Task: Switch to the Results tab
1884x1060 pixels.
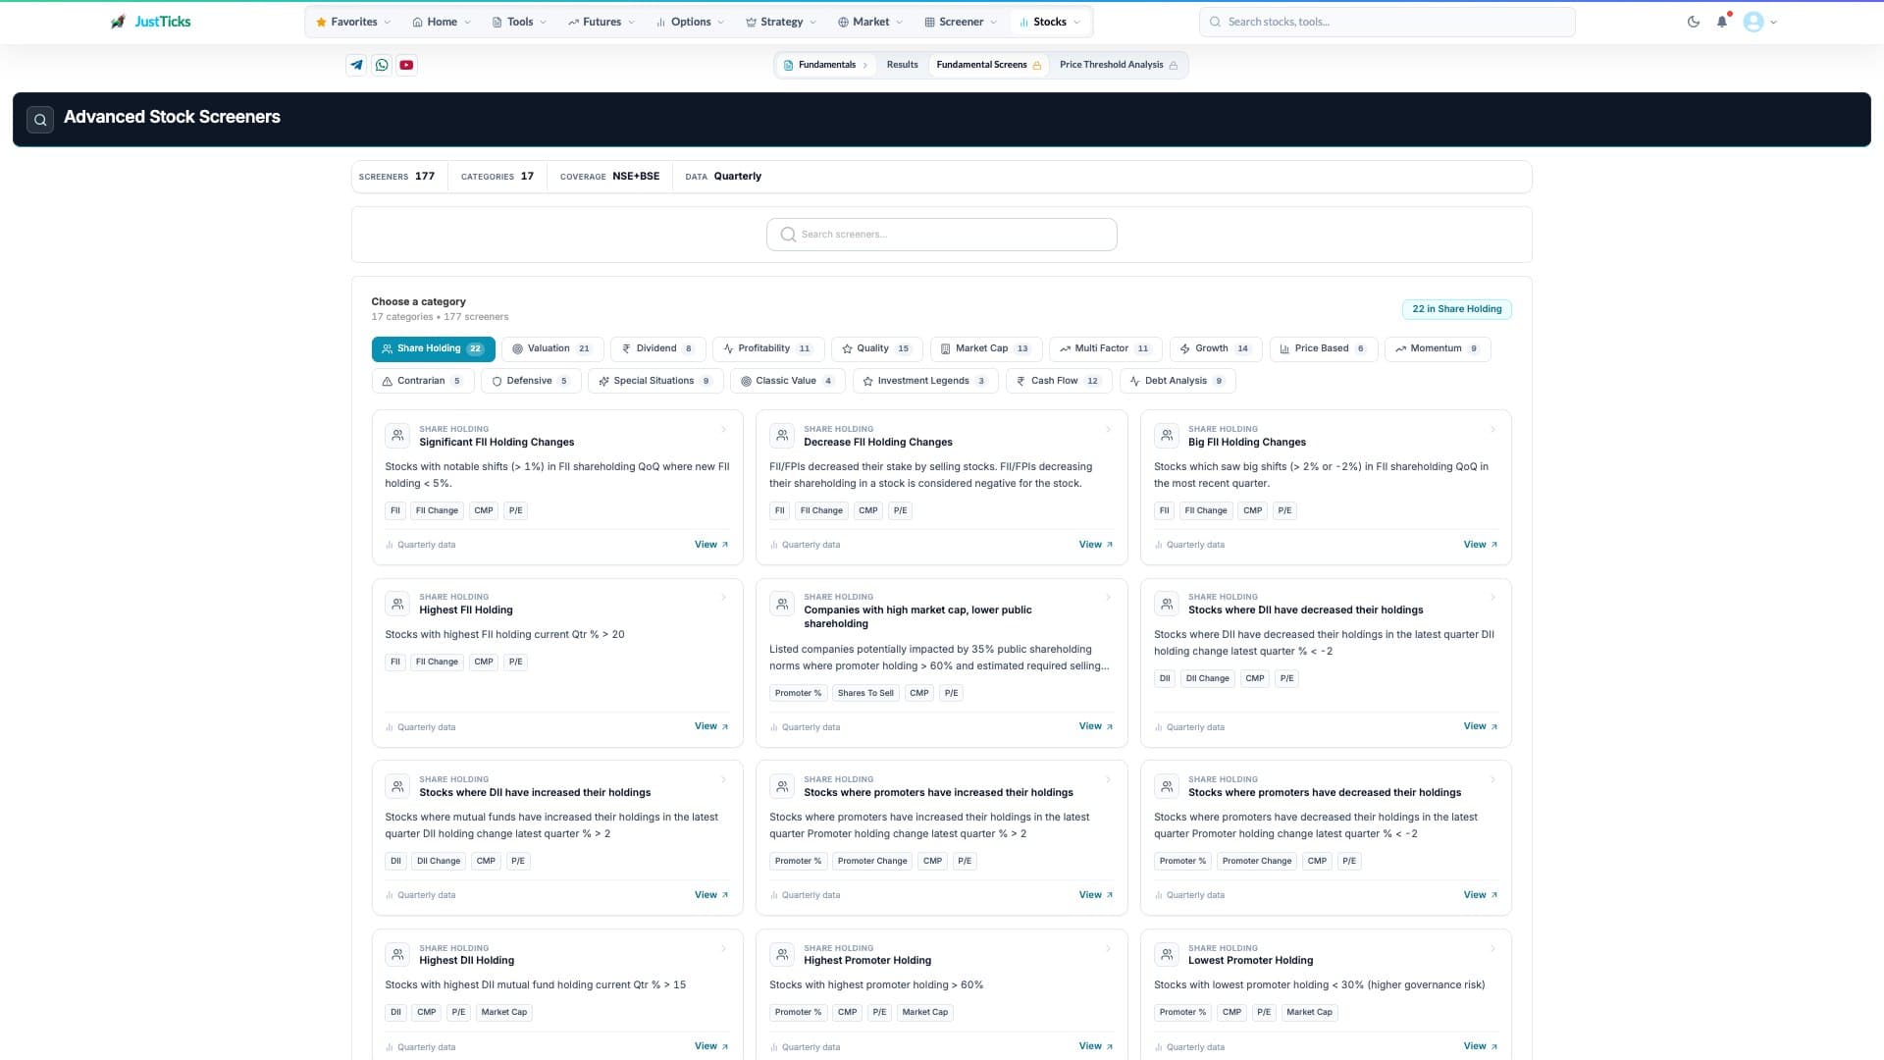Action: point(902,65)
